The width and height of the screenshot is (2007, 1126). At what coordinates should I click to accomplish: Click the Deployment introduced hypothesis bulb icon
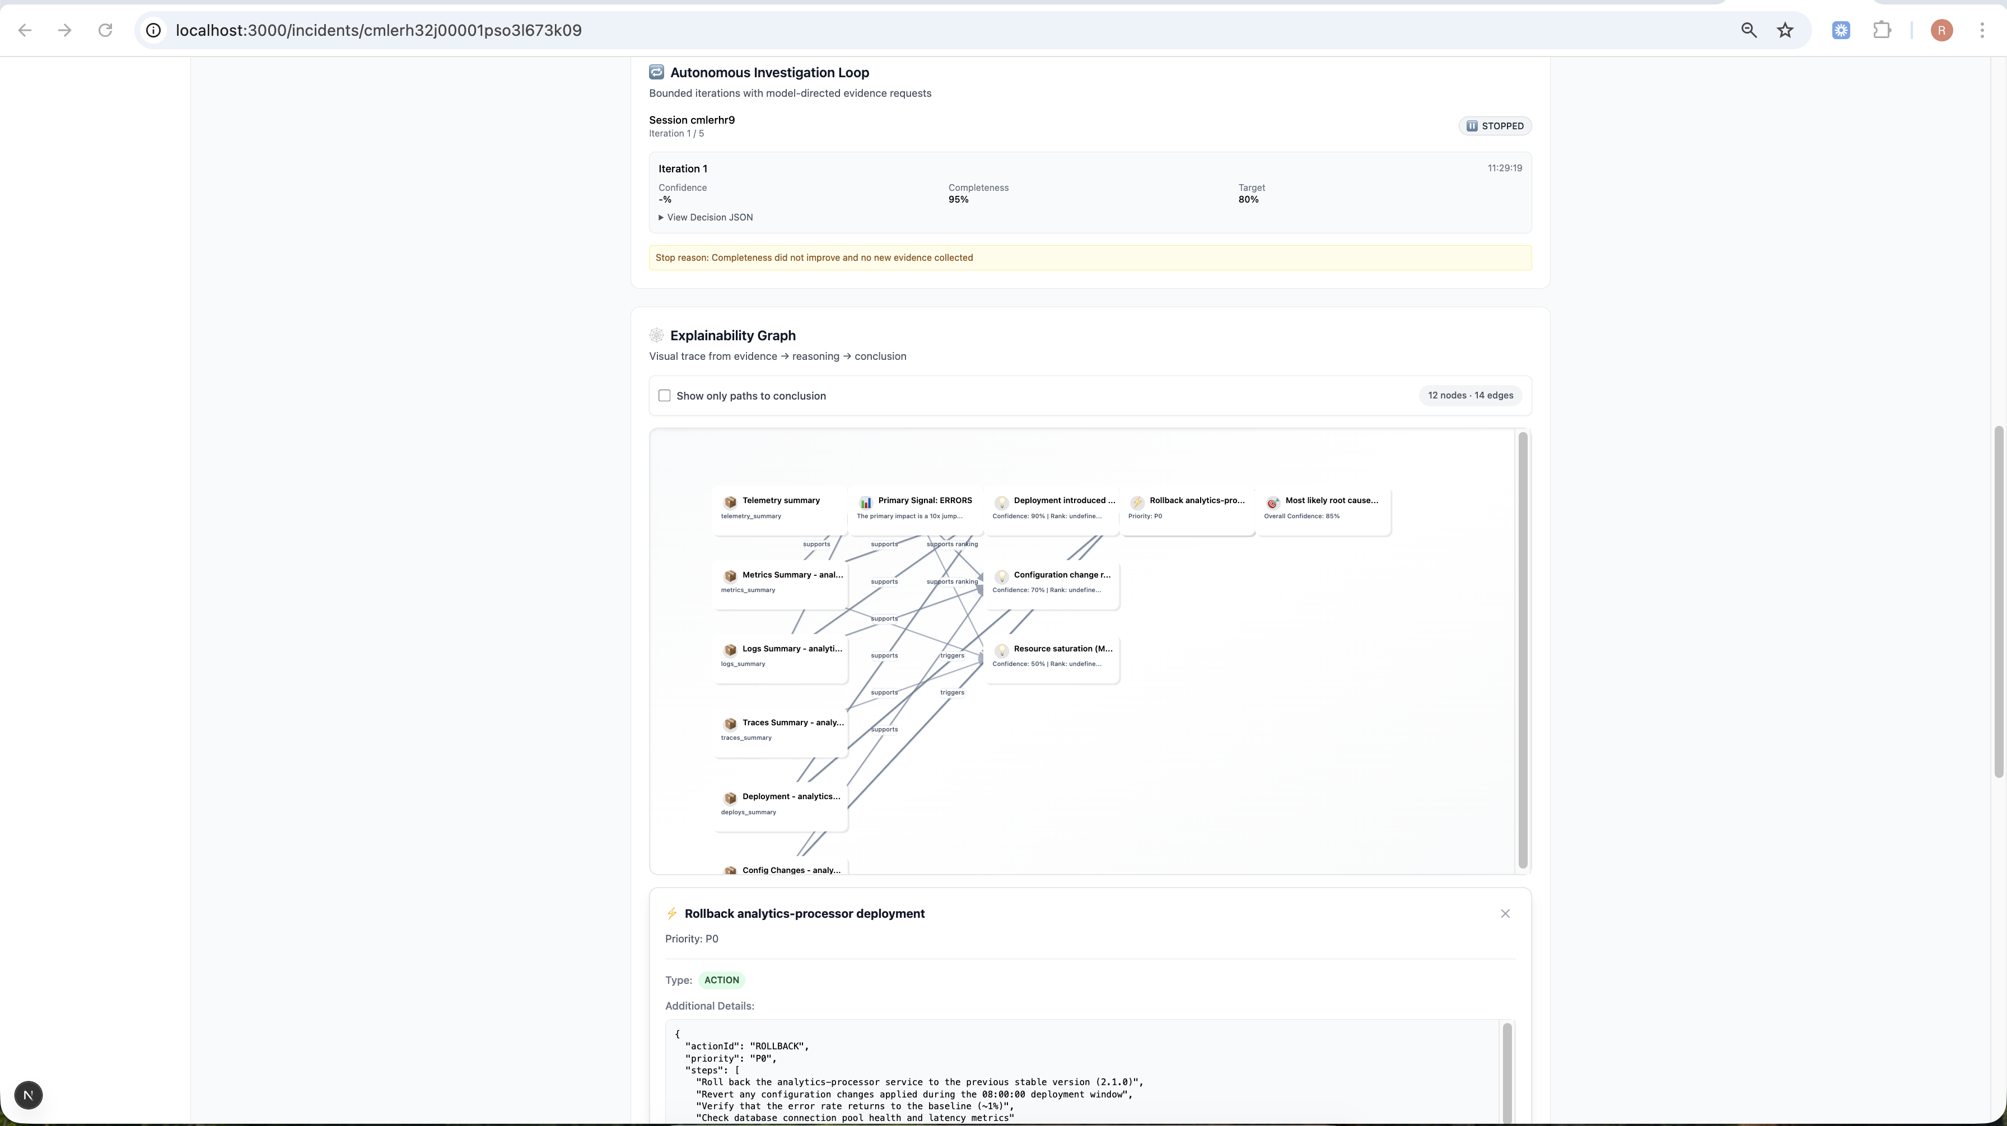pos(1001,502)
